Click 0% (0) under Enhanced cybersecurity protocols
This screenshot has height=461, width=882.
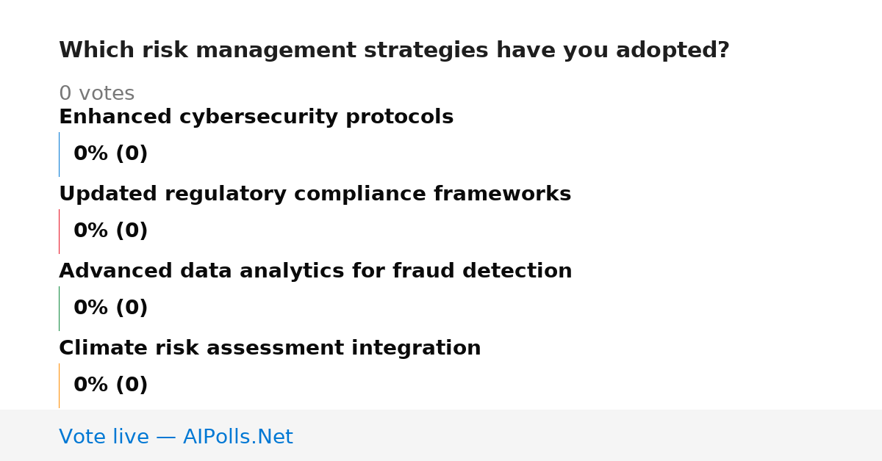pos(110,154)
